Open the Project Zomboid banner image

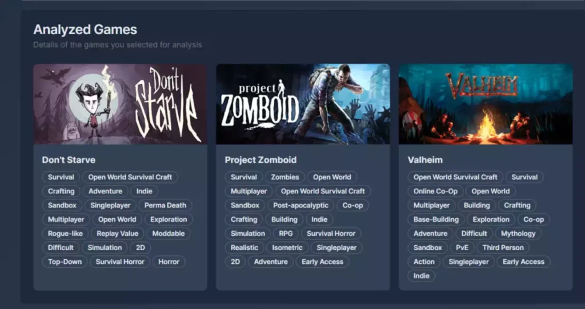coord(303,104)
